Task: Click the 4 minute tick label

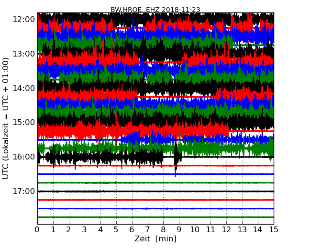Action: [x=100, y=230]
